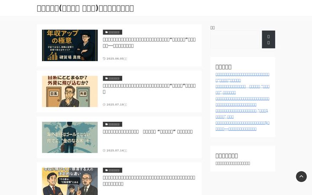Image resolution: width=312 pixels, height=195 pixels.
Task: Open article title beside 日系にとどまるか thumbnail
Action: [149, 88]
